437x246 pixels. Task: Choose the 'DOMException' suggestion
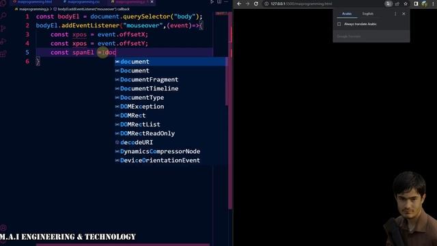171,107
